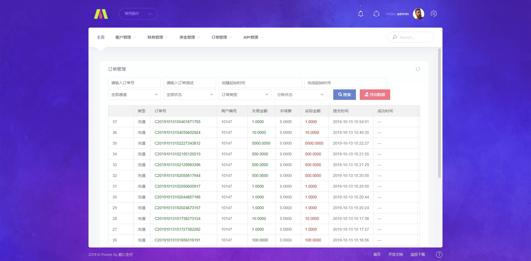
Task: Expand the 常用操作 dropdown
Action: 138,14
